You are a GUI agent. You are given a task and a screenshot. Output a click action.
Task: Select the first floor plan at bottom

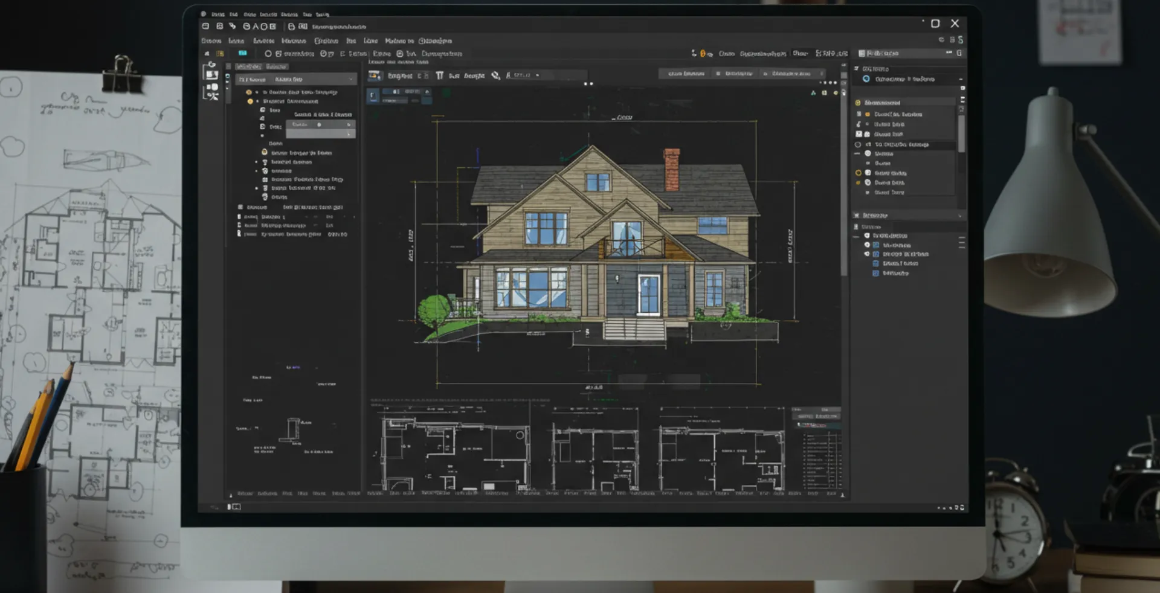click(450, 450)
